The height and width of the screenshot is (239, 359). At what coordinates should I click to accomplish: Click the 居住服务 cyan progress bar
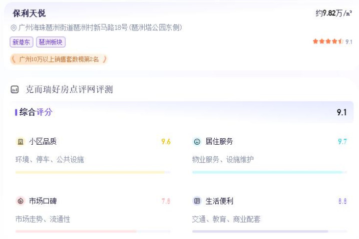pos(269,172)
